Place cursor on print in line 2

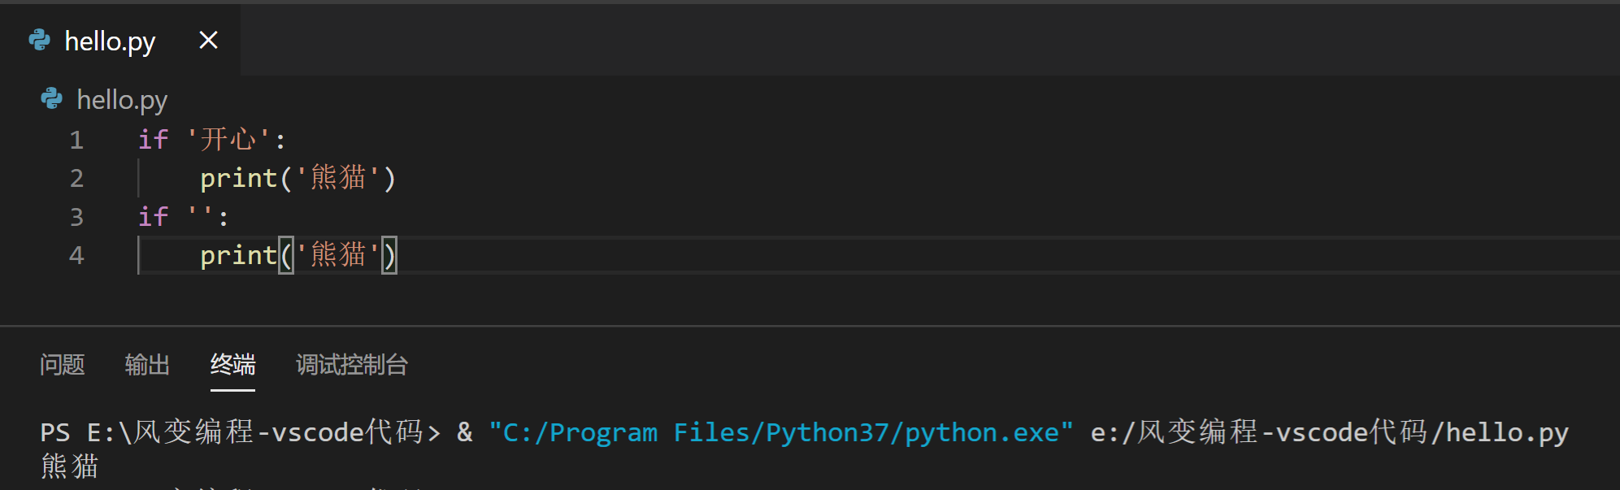click(x=239, y=178)
